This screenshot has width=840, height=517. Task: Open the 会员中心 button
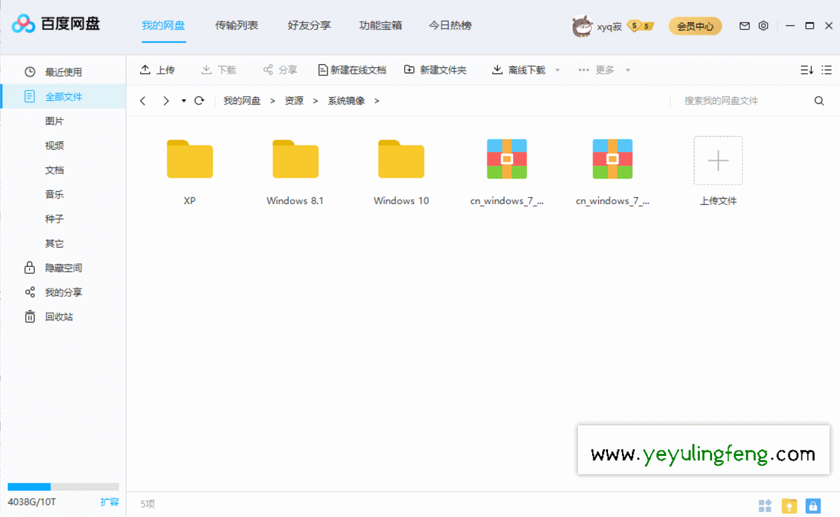coord(696,26)
